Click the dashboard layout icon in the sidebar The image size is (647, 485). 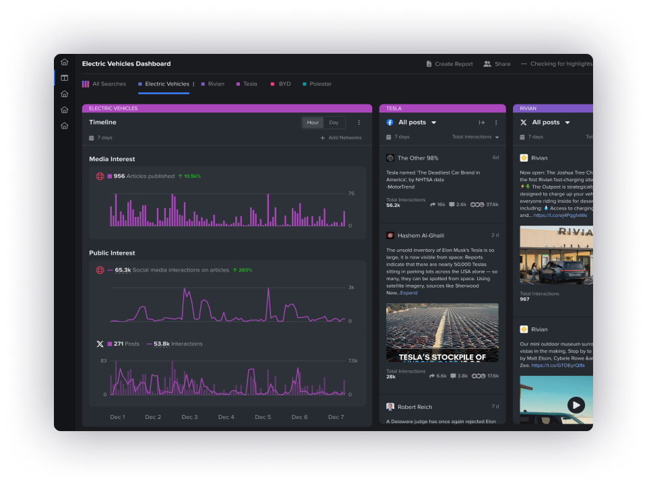pos(64,78)
